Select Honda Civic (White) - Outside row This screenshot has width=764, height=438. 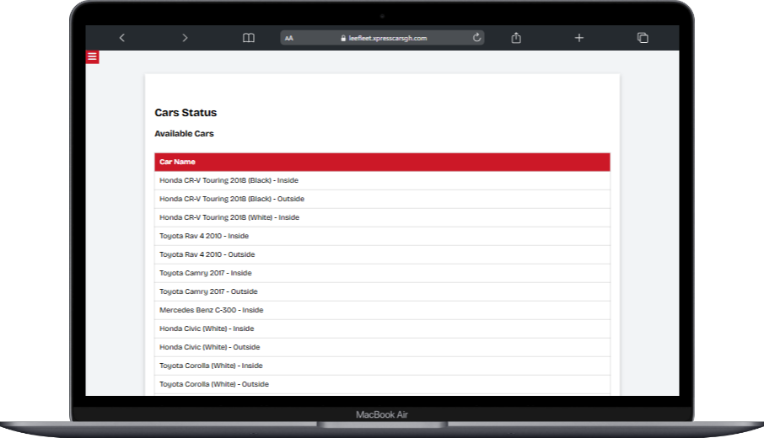[x=382, y=347]
